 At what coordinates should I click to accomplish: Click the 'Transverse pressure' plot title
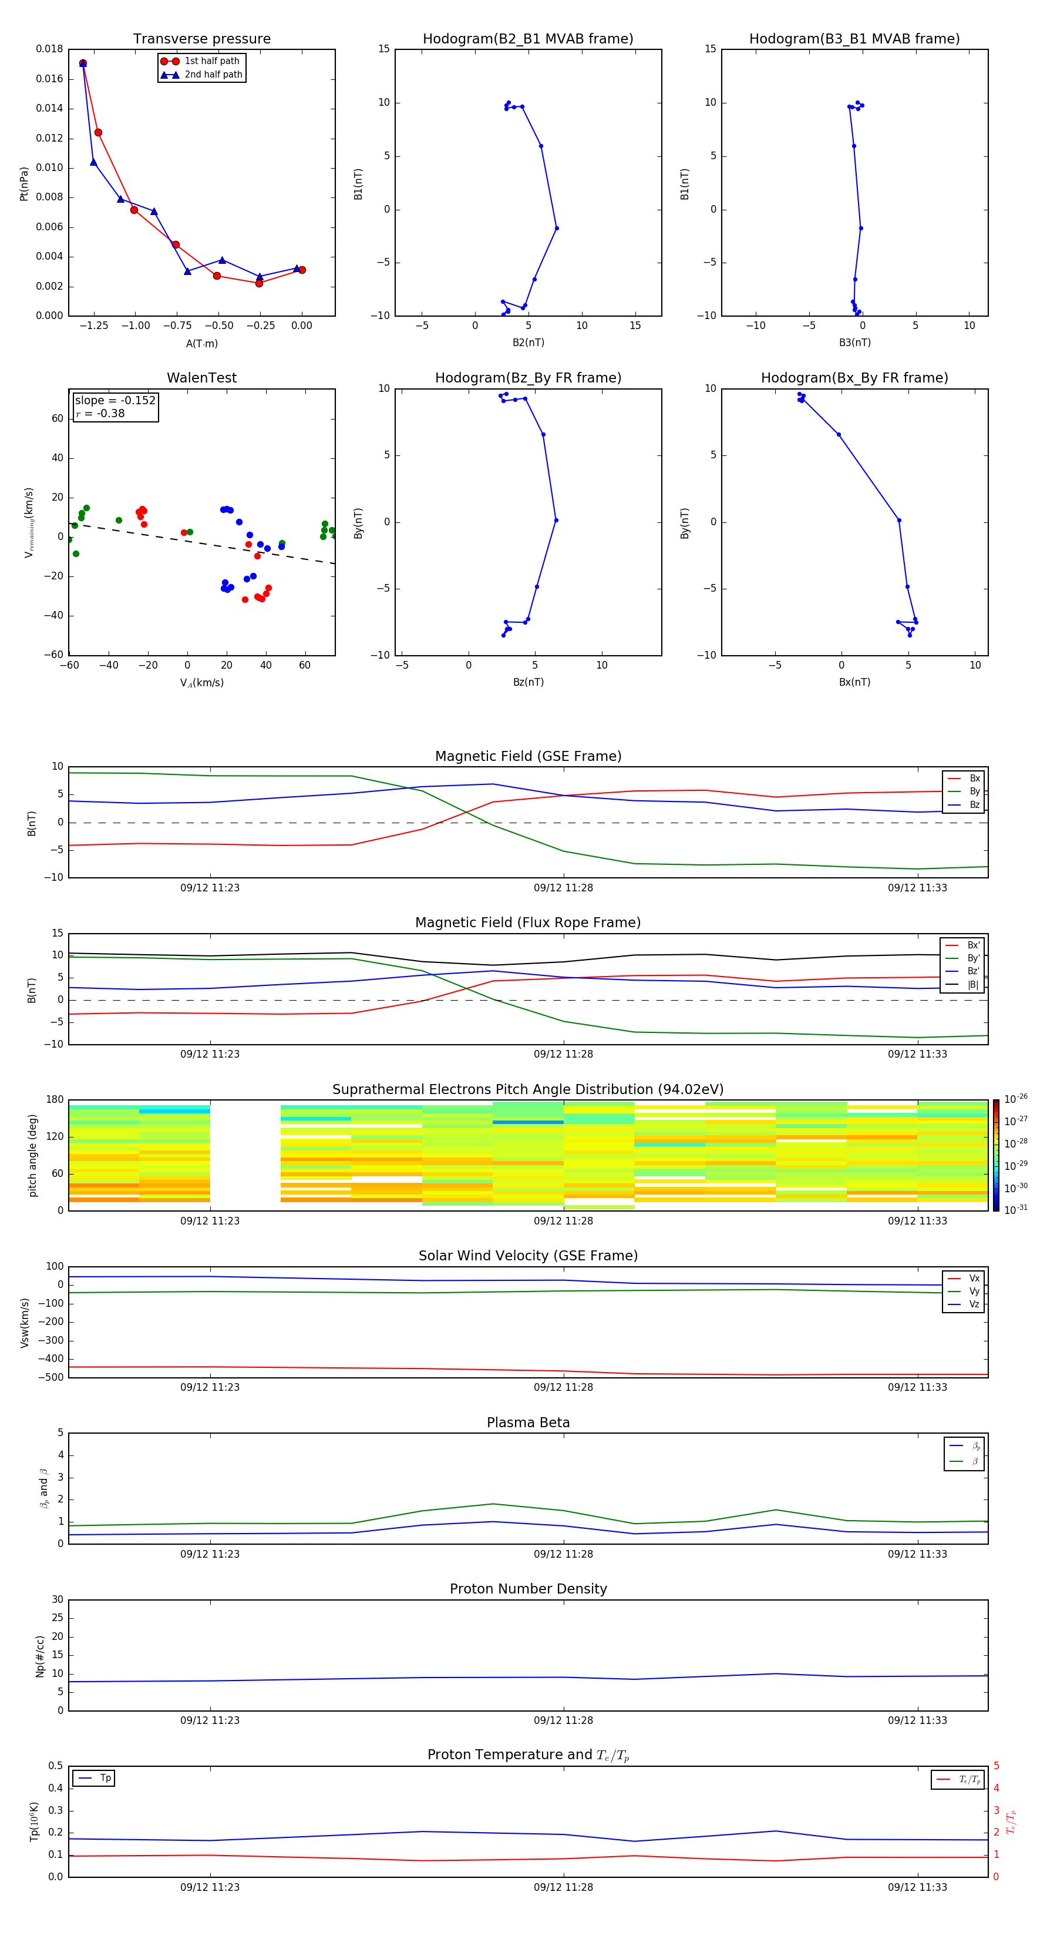(x=201, y=39)
